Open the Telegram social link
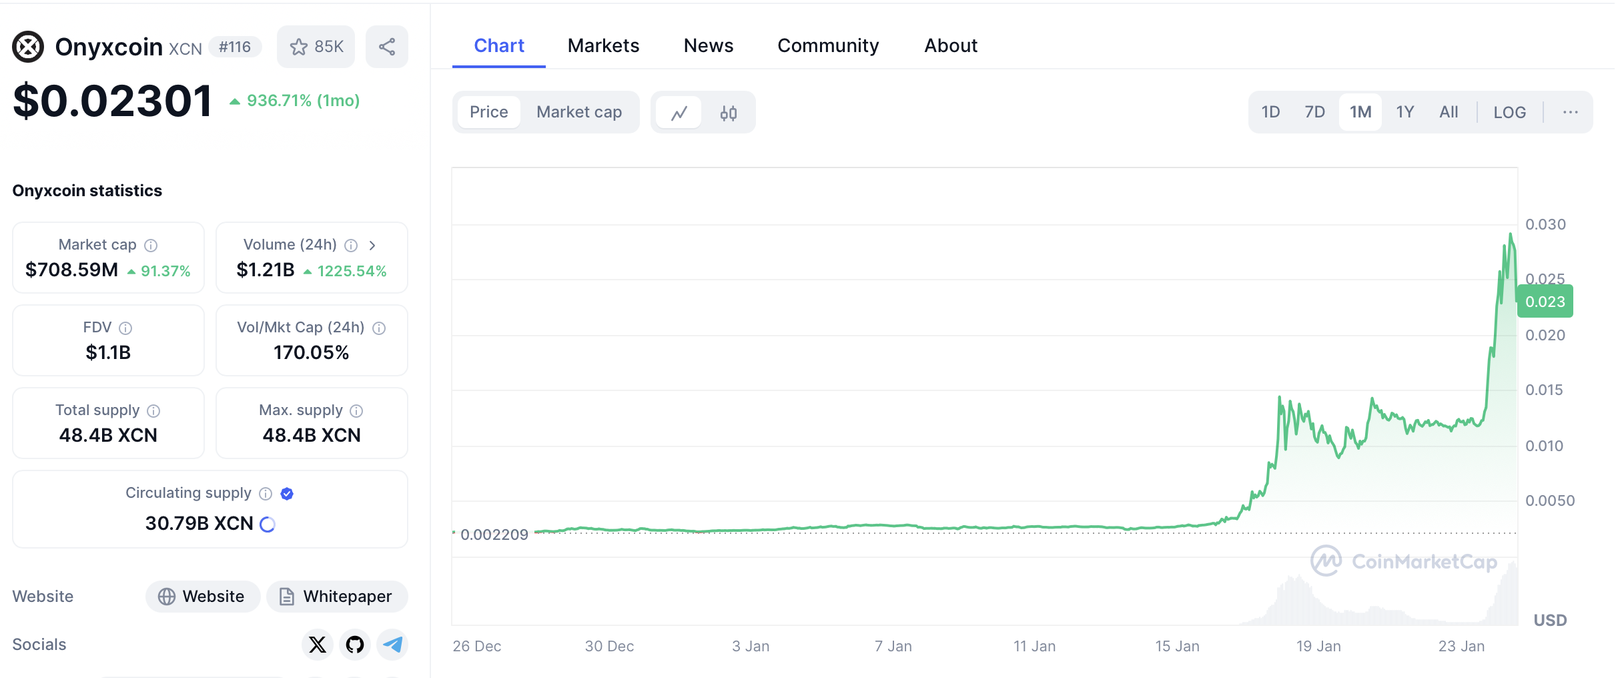The image size is (1616, 678). (x=392, y=645)
